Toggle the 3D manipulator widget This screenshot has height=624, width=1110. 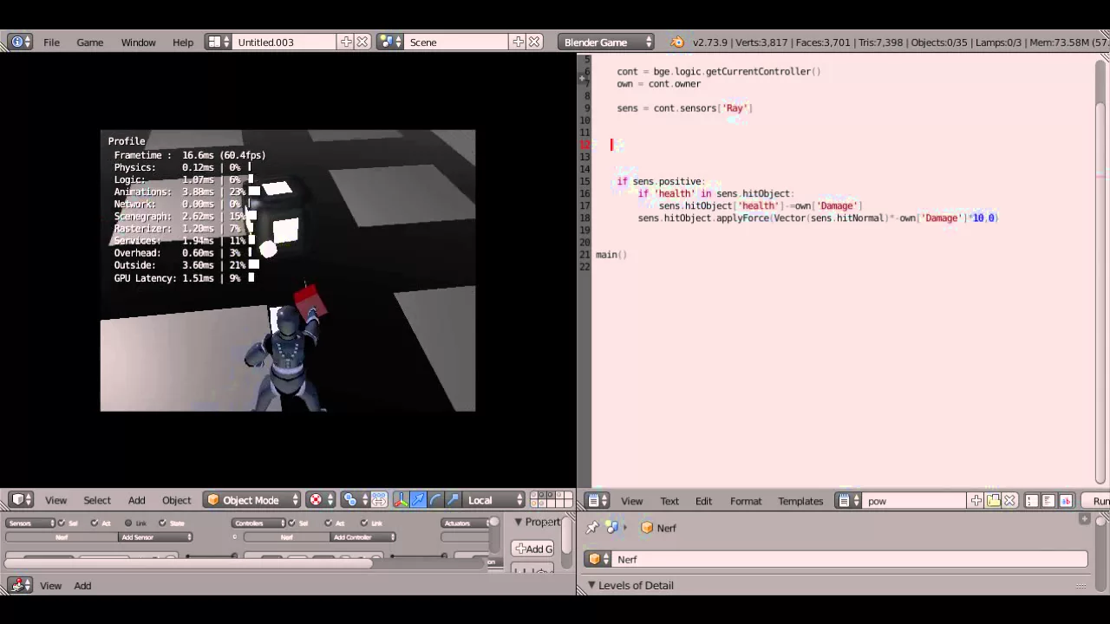pos(401,500)
